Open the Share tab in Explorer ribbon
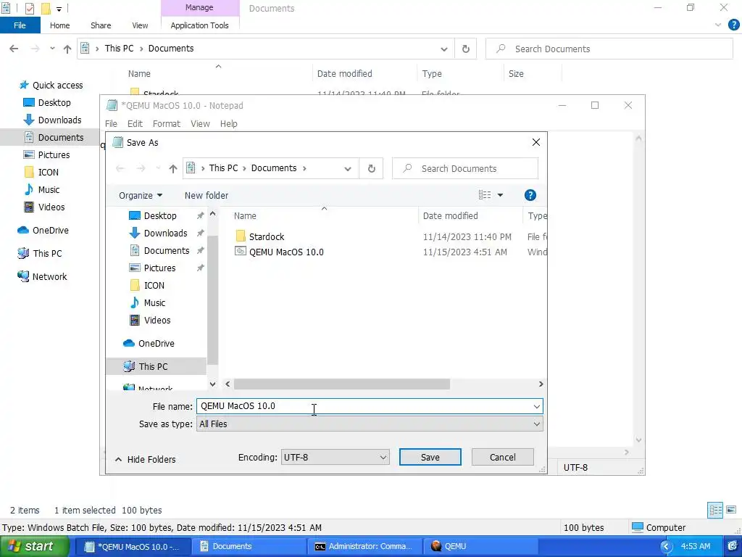The image size is (742, 557). point(101,25)
